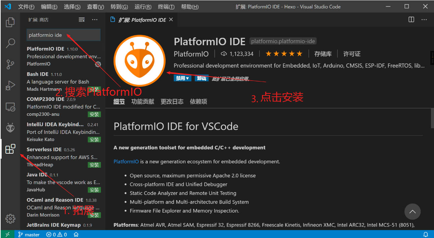434x238 pixels.
Task: Open Run and Debug view
Action: pos(10,86)
